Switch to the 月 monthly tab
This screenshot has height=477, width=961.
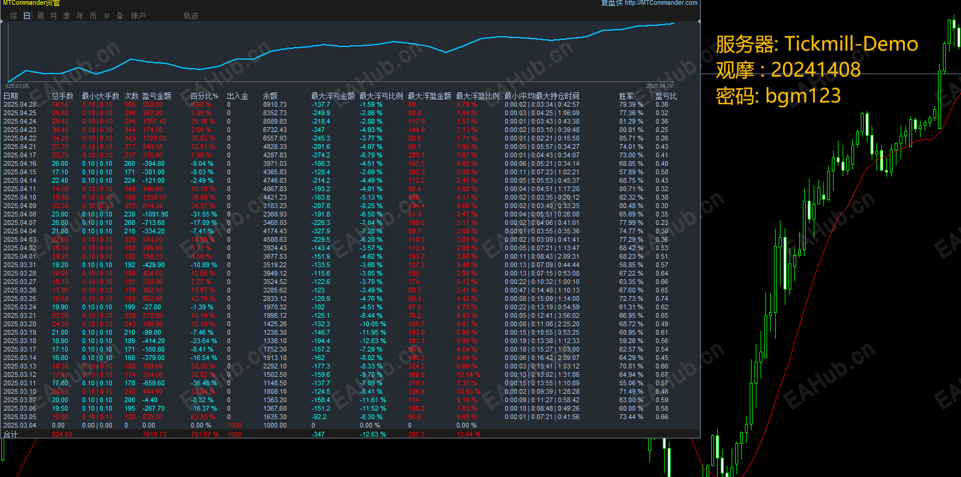tap(54, 16)
